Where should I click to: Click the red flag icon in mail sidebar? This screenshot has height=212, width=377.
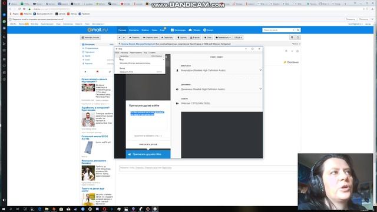(97, 72)
